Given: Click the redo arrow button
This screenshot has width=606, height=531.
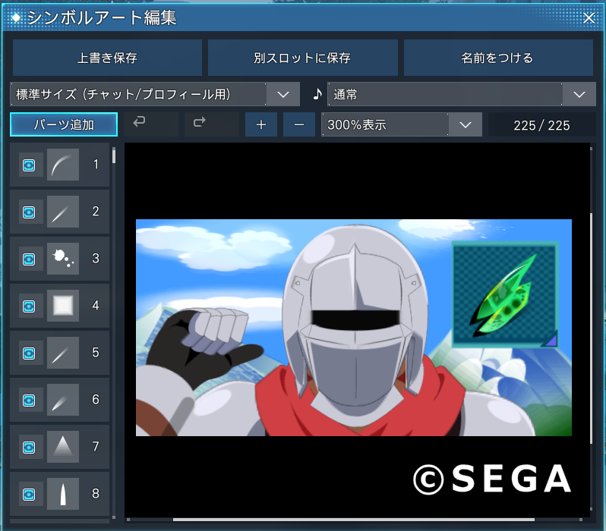Looking at the screenshot, I should click(211, 124).
